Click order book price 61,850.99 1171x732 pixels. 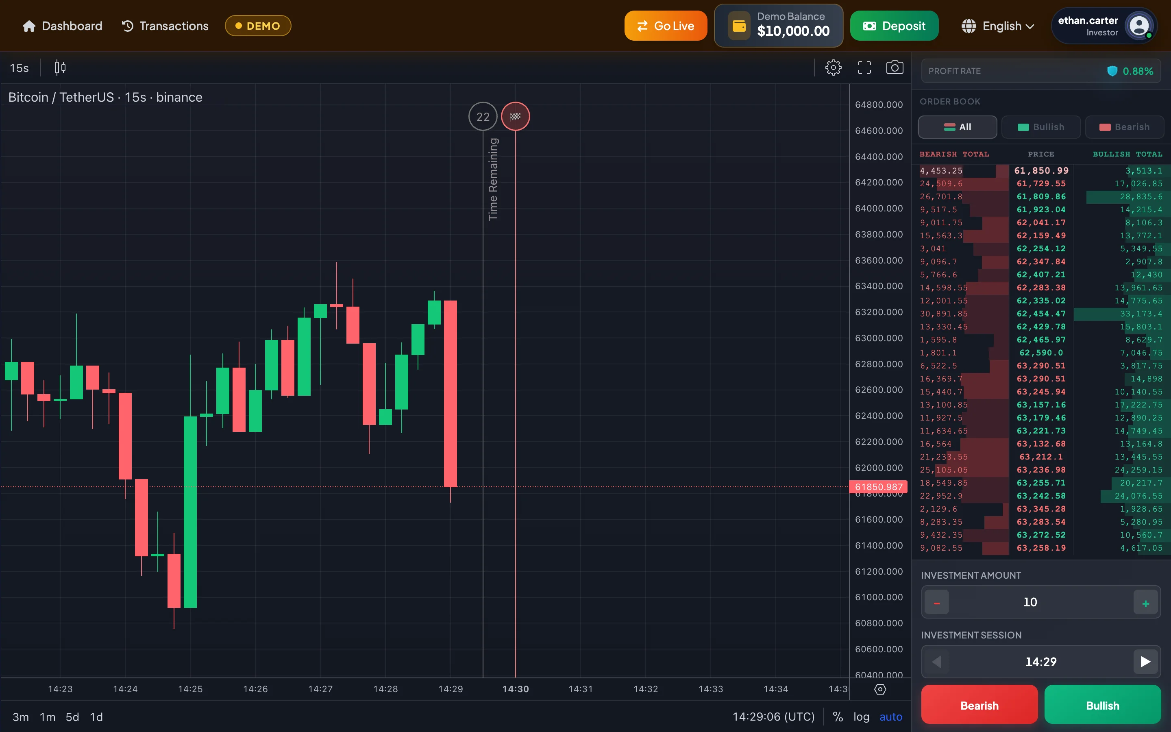pyautogui.click(x=1041, y=170)
